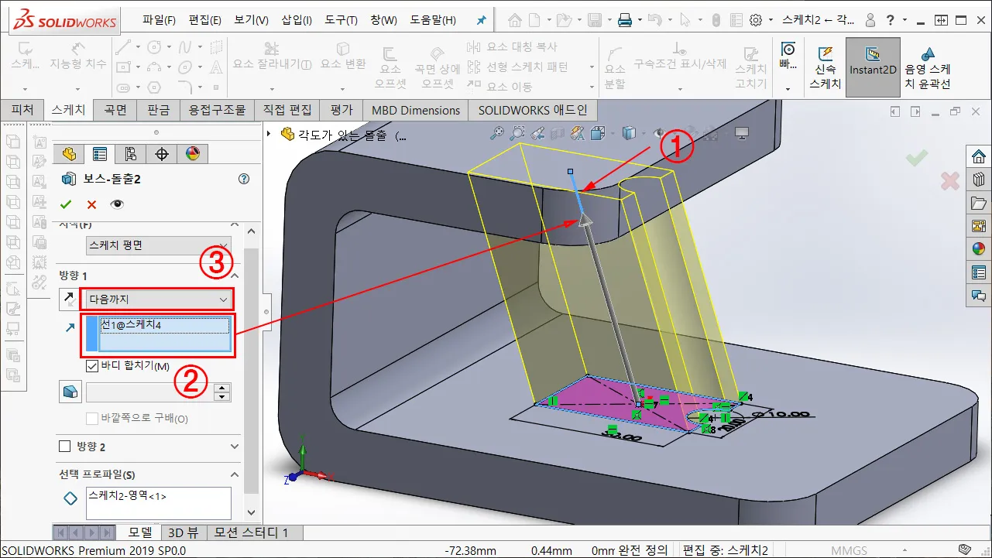Click the red cancel corner X
The width and height of the screenshot is (992, 558).
click(x=949, y=181)
